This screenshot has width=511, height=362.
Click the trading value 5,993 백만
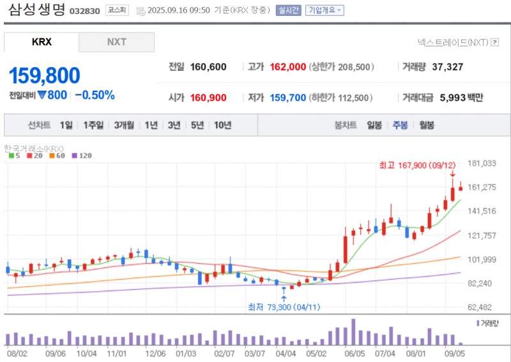tap(461, 98)
